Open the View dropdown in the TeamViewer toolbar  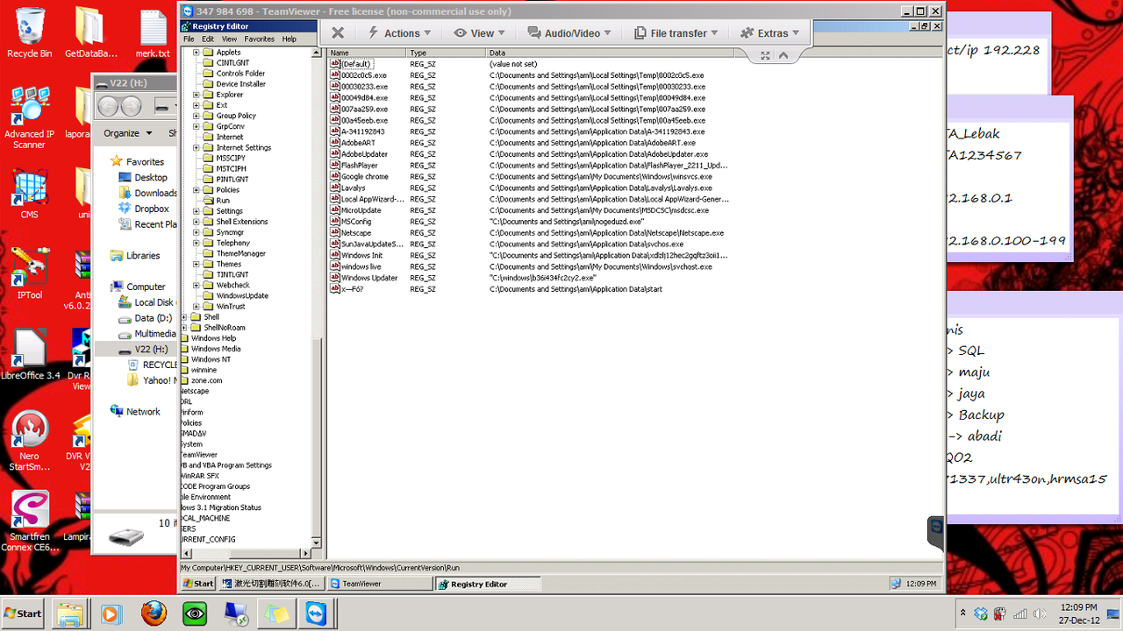pos(480,33)
